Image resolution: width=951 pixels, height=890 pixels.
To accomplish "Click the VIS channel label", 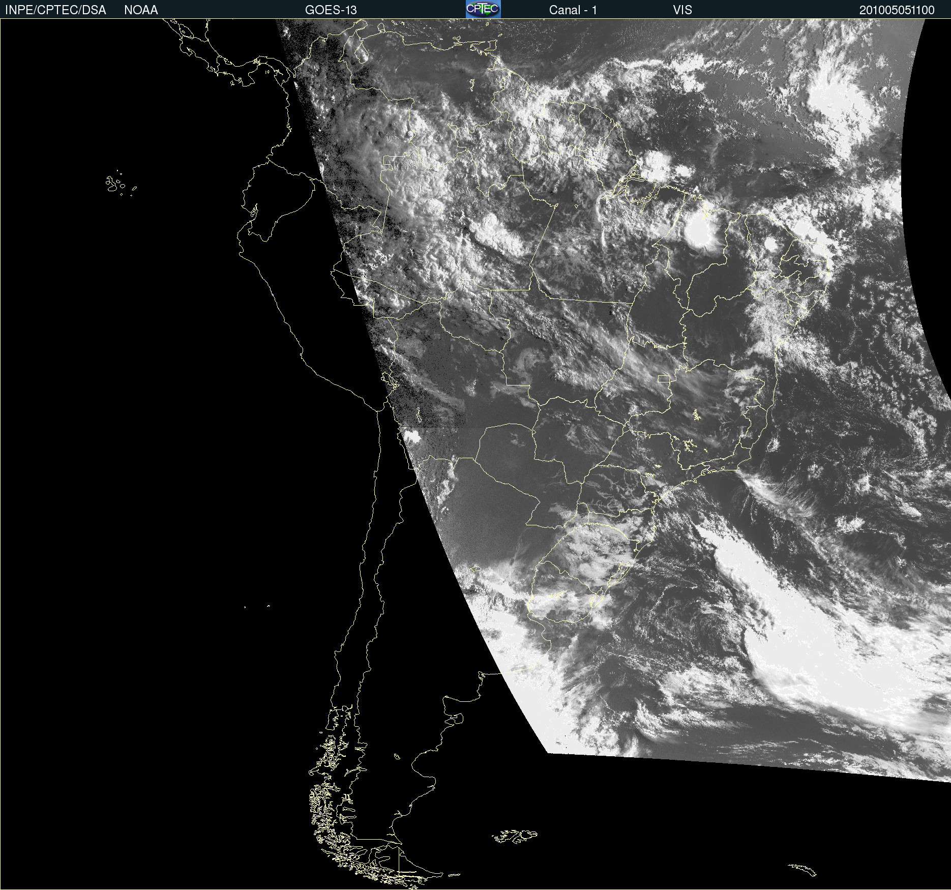I will click(682, 10).
